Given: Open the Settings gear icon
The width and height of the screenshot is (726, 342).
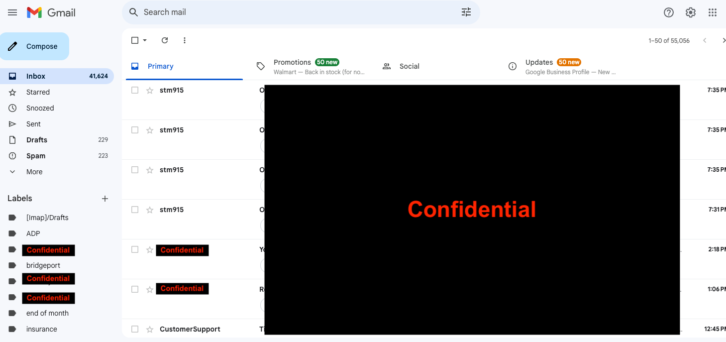Looking at the screenshot, I should [691, 12].
